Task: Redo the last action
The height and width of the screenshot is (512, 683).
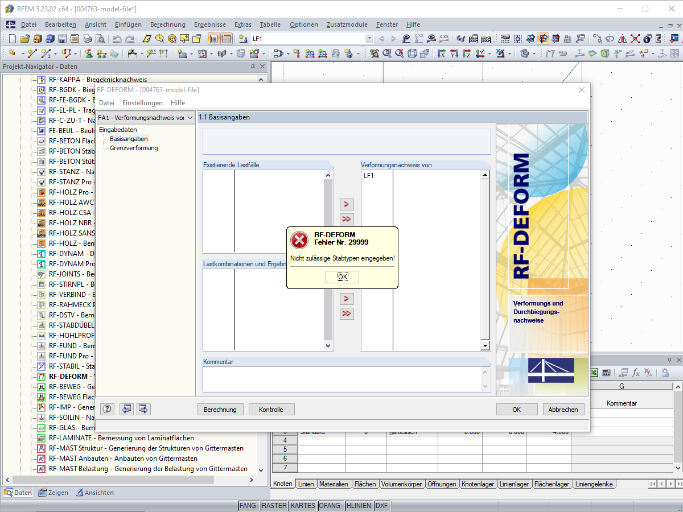Action: click(130, 39)
